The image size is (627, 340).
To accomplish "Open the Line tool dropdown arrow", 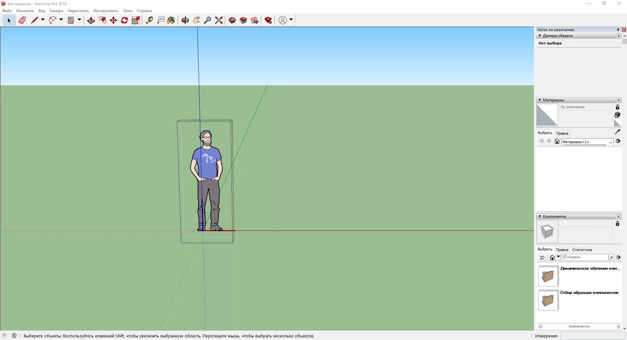I will [43, 20].
